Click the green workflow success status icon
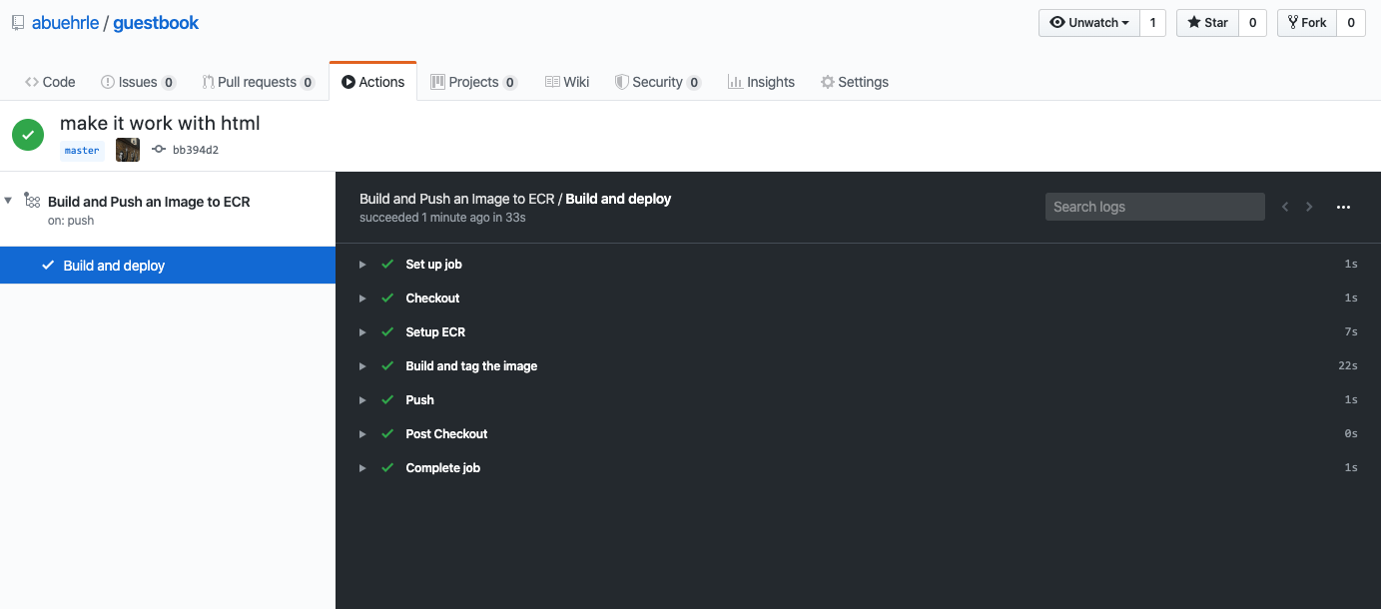The height and width of the screenshot is (609, 1381). (28, 135)
